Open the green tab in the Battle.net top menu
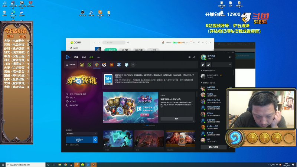Viewport: 297px width, 167px height. pyautogui.click(x=91, y=57)
